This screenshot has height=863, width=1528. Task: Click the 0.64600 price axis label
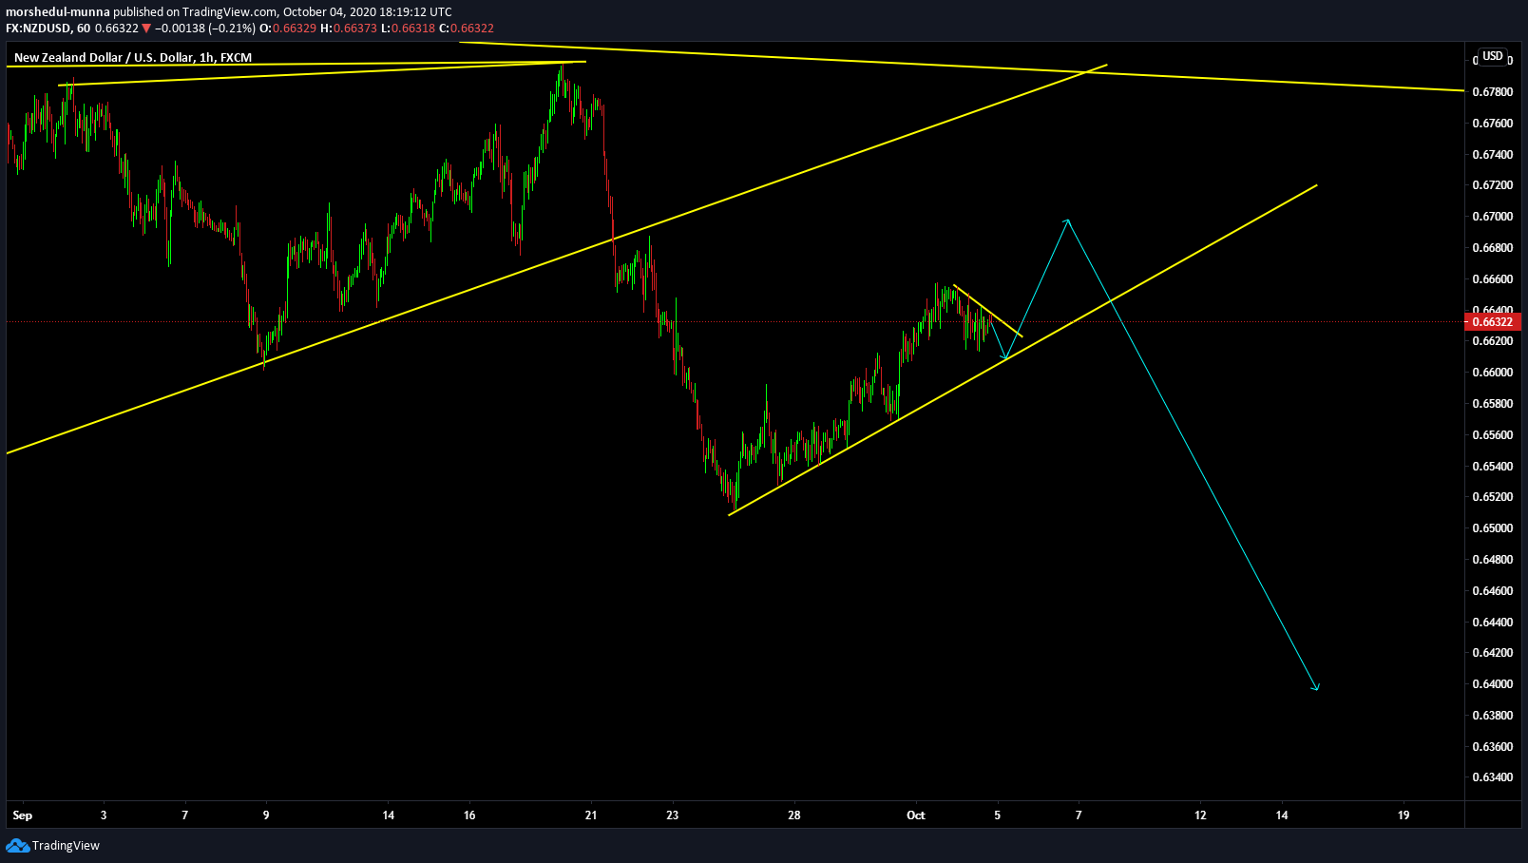tap(1492, 591)
